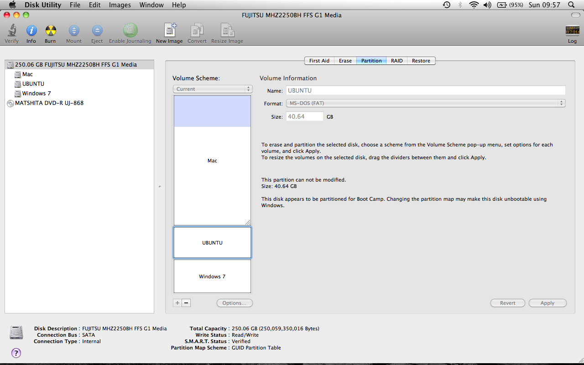The image size is (584, 365).
Task: Open the Format MS-DOS (FAT) dropdown
Action: 426,104
